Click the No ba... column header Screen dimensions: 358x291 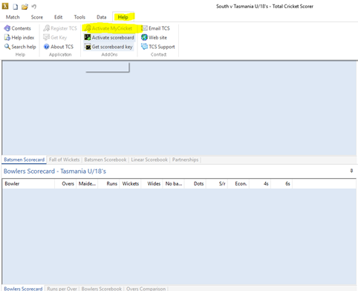tap(173, 183)
